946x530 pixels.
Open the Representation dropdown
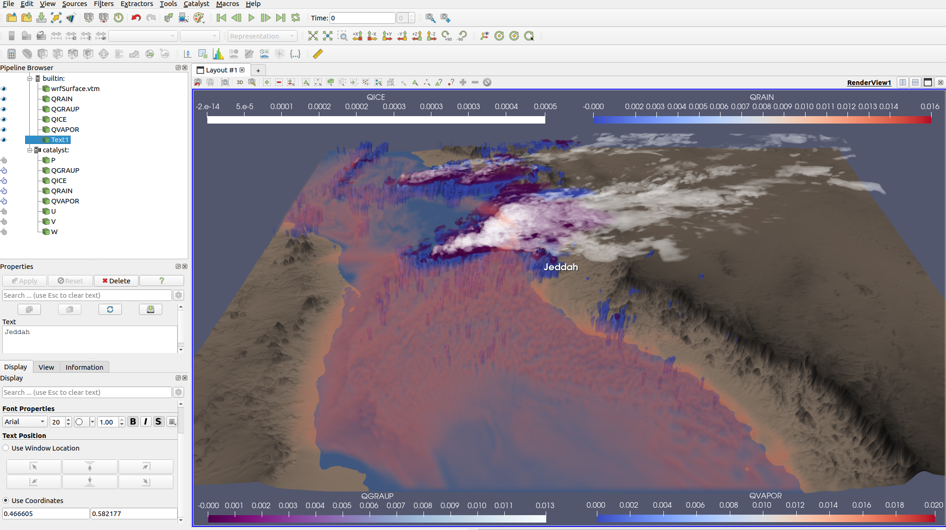[x=262, y=36]
